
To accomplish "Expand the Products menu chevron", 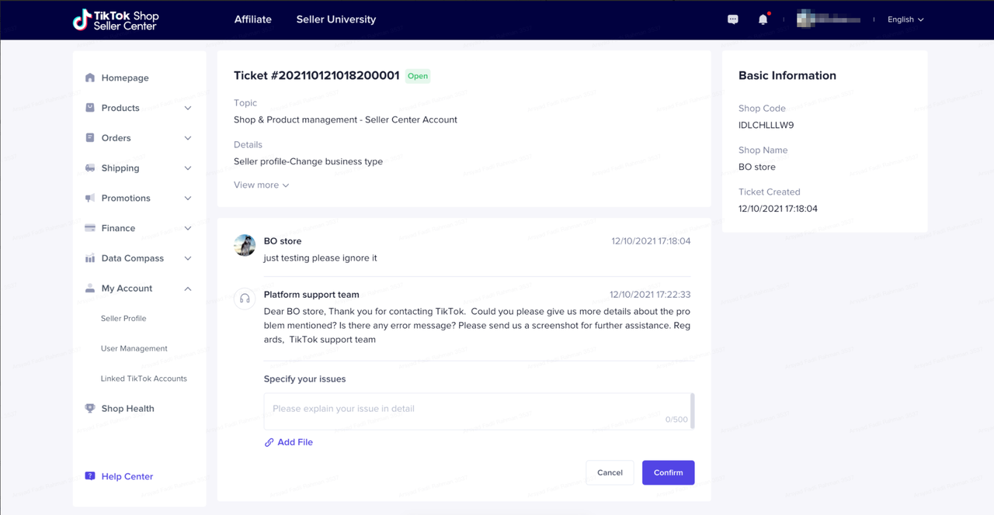I will point(188,108).
